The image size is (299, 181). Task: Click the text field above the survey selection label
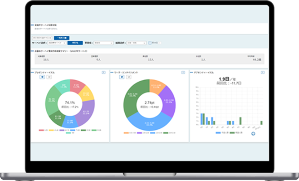pos(42,38)
